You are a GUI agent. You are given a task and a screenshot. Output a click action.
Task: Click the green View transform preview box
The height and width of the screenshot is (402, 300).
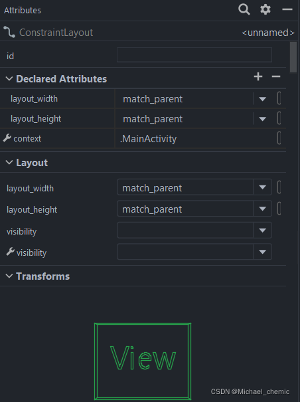click(143, 361)
